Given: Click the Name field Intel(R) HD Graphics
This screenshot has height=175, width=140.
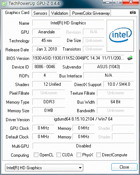Looking at the screenshot, I should (68, 23).
